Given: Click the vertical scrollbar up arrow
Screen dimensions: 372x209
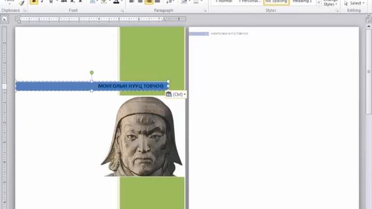Looking at the screenshot, I should click(x=369, y=26).
